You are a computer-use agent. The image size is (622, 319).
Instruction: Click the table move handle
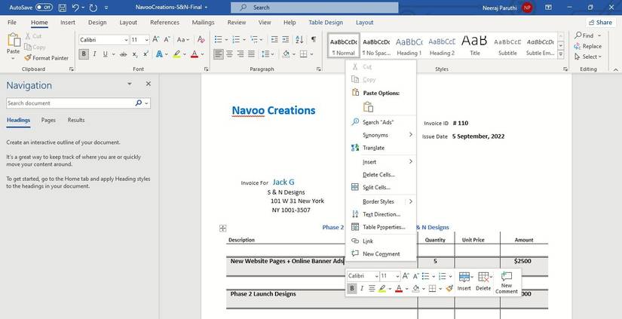click(223, 229)
